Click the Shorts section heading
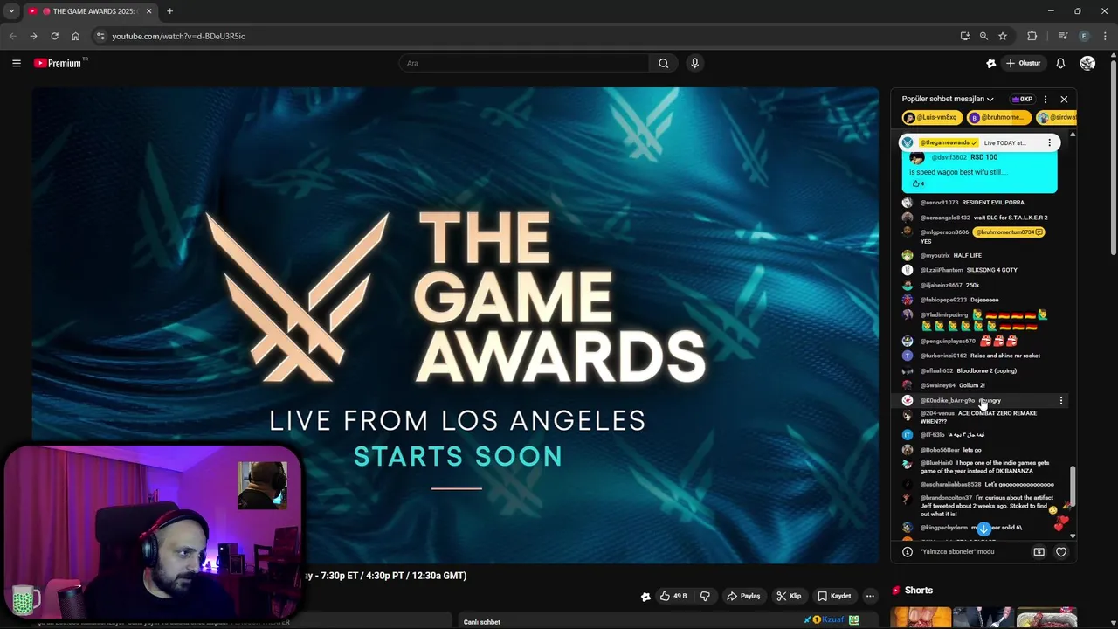The height and width of the screenshot is (629, 1118). (x=918, y=591)
